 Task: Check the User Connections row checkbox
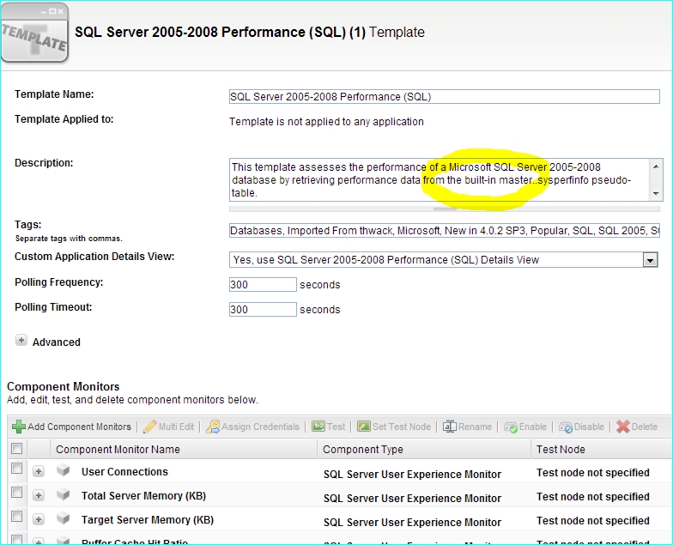[x=17, y=469]
